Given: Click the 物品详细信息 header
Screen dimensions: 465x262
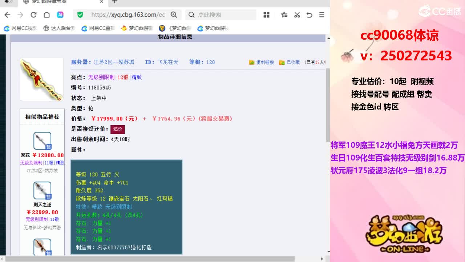Looking at the screenshot, I should point(175,37).
